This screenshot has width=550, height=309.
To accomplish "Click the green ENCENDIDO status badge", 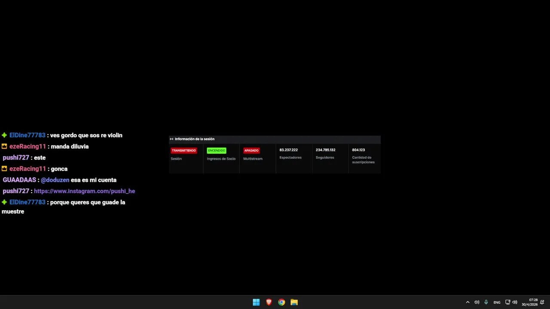I will pos(217,151).
